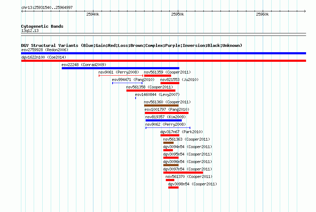
Task: Select the red esv1001797 variant bar
Action: [167, 113]
